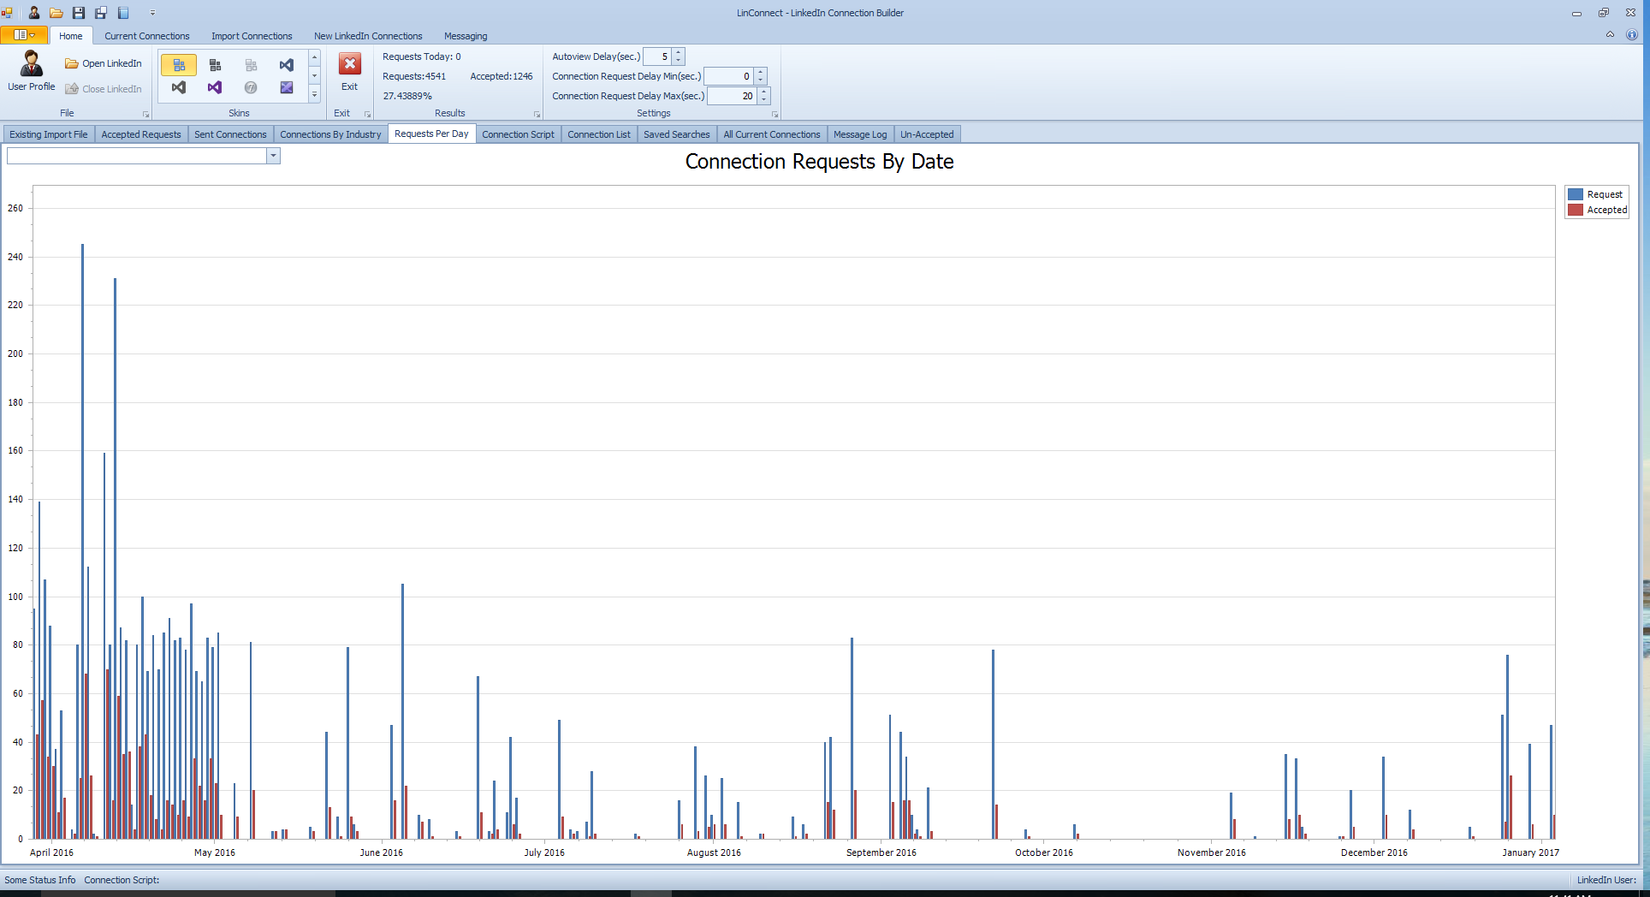Choose the purple Visual Studio skin
The image size is (1650, 897).
click(215, 87)
